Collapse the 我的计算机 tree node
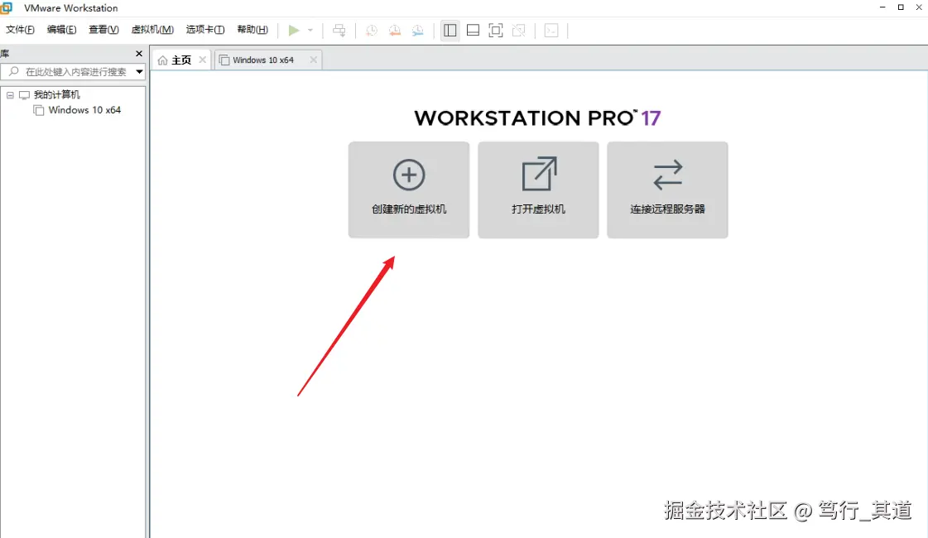The image size is (928, 538). click(10, 94)
